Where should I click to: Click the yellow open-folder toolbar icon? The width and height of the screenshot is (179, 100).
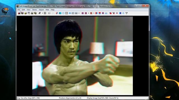tap(26, 13)
